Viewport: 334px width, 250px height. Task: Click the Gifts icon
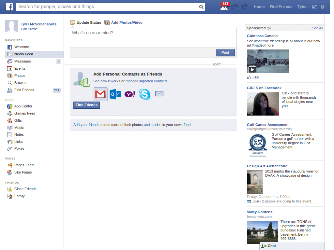[10, 120]
